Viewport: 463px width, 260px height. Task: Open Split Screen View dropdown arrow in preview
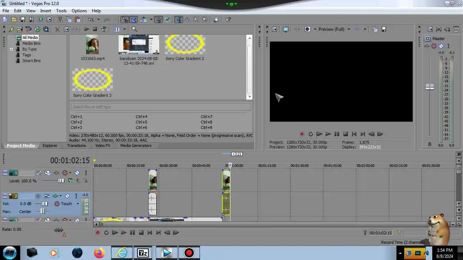[315, 29]
